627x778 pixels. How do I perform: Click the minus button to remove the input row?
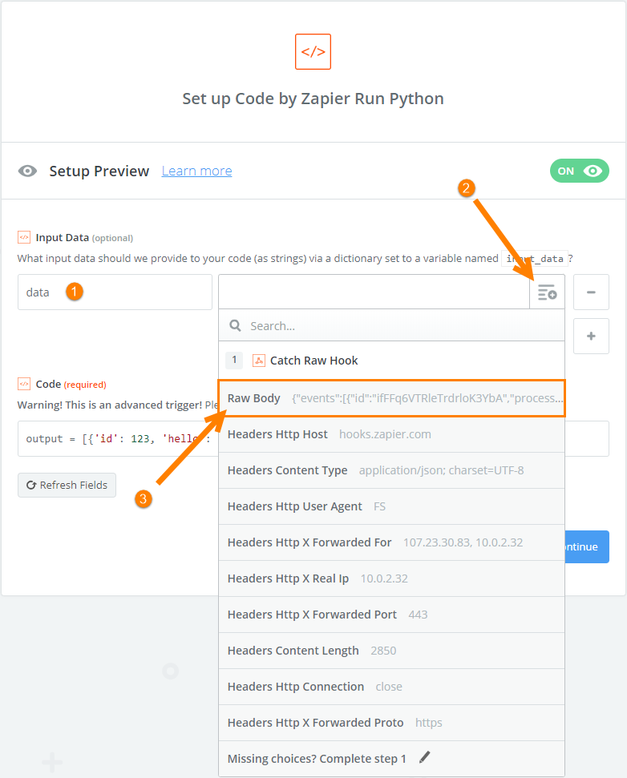pyautogui.click(x=591, y=292)
